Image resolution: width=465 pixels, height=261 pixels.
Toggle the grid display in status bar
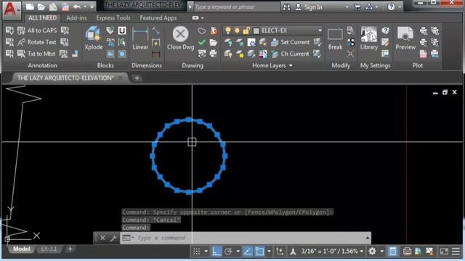click(197, 252)
